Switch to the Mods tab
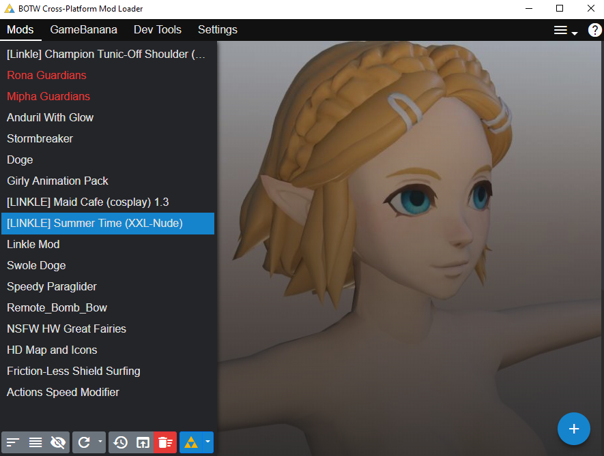The width and height of the screenshot is (604, 456). click(x=20, y=29)
